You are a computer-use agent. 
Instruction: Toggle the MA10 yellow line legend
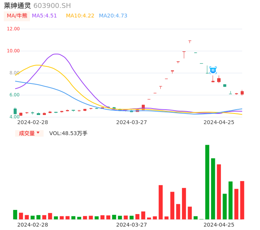pos(80,16)
